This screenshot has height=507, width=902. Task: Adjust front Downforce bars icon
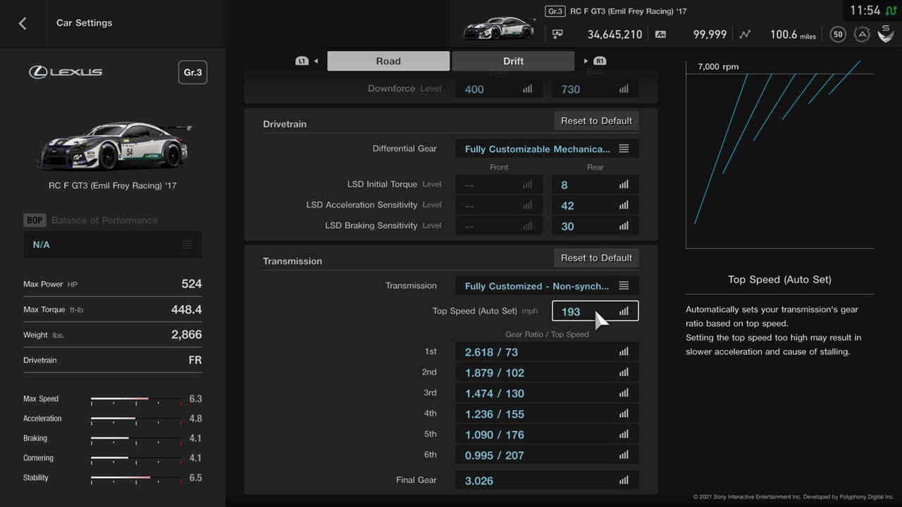527,89
